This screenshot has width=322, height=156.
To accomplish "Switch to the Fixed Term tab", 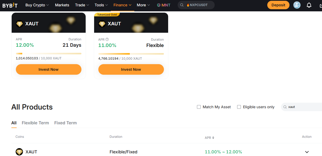I will [65, 123].
